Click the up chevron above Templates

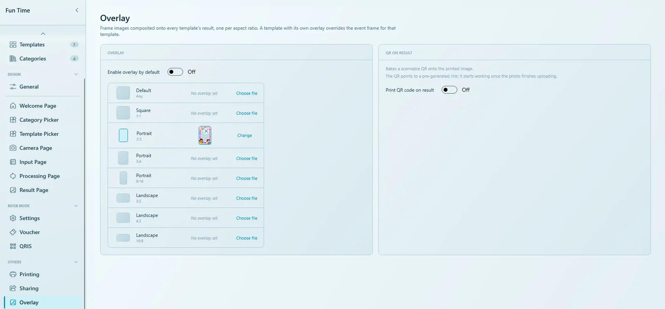43,34
